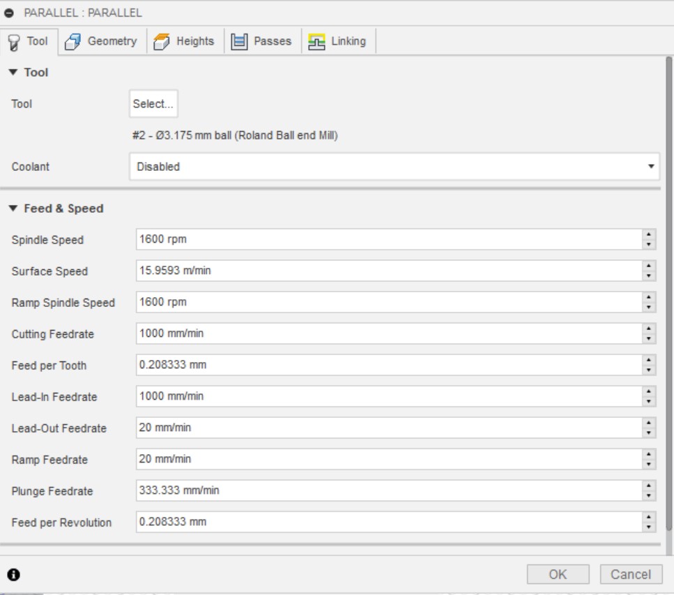
Task: Click the vertical scrollbar on the right
Action: coord(669,294)
